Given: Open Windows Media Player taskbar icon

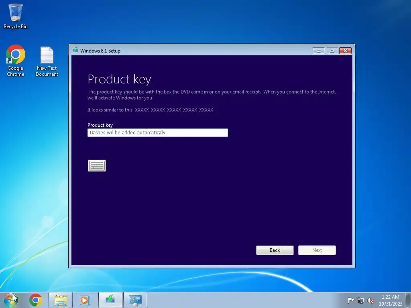Looking at the screenshot, I should 85,300.
